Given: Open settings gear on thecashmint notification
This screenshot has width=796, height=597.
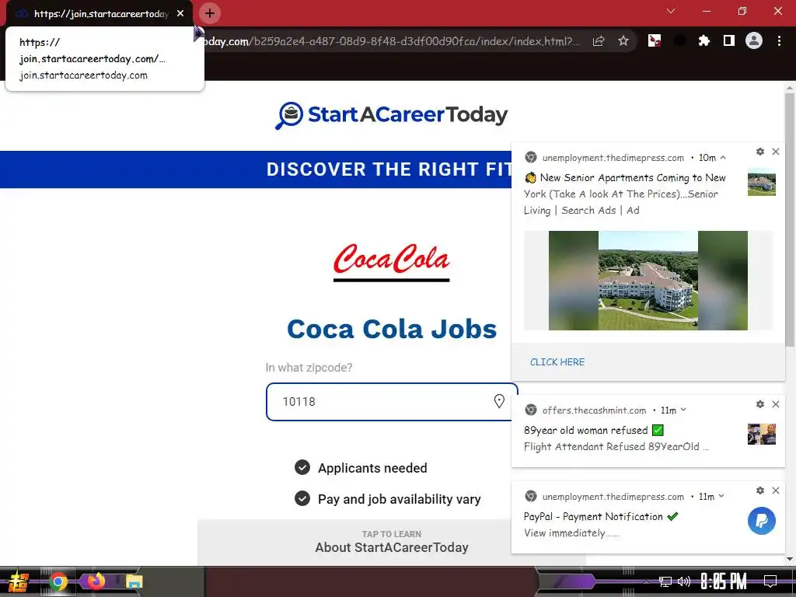Looking at the screenshot, I should coord(760,404).
